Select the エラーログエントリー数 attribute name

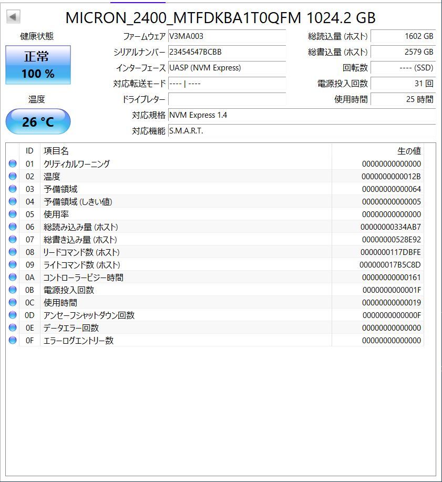79,340
